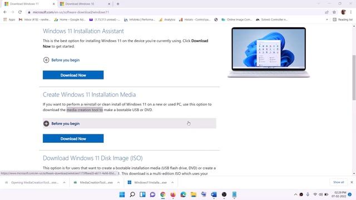Screen dimensions: 356x200
Task: Click the Windows 11 Installation Assistant heading
Action: [x=83, y=31]
